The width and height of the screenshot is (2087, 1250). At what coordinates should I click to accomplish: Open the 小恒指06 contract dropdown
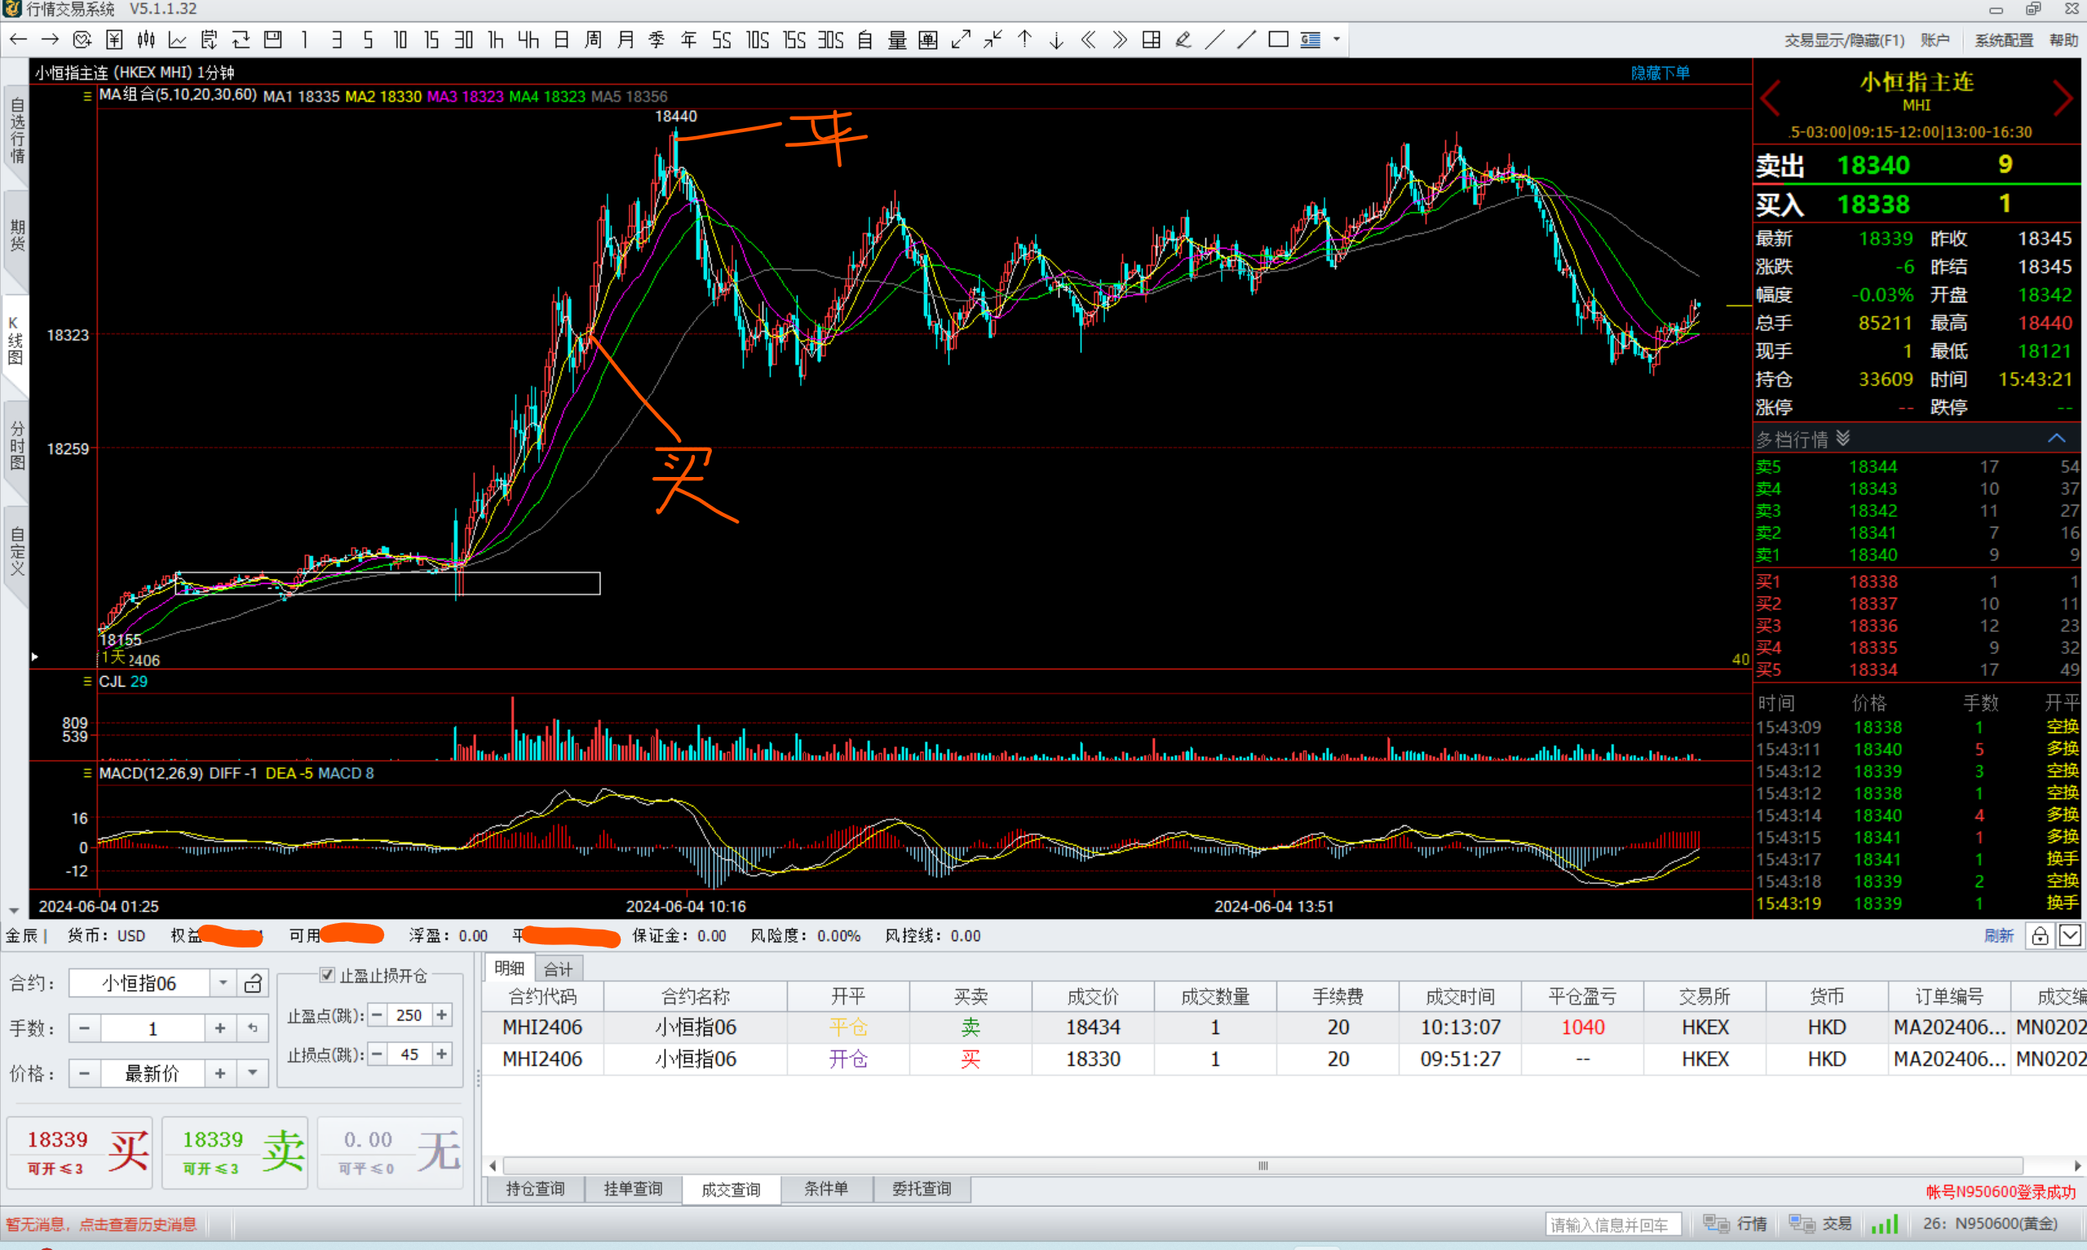(223, 983)
